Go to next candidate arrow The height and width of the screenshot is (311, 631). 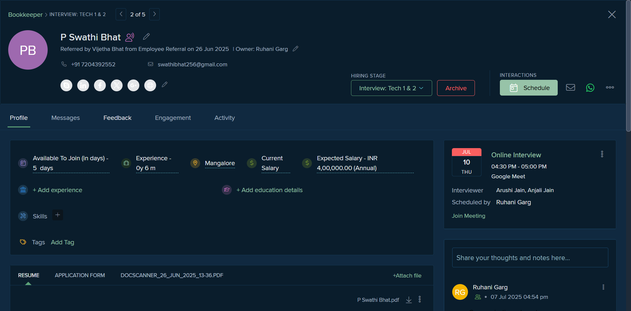pyautogui.click(x=154, y=14)
